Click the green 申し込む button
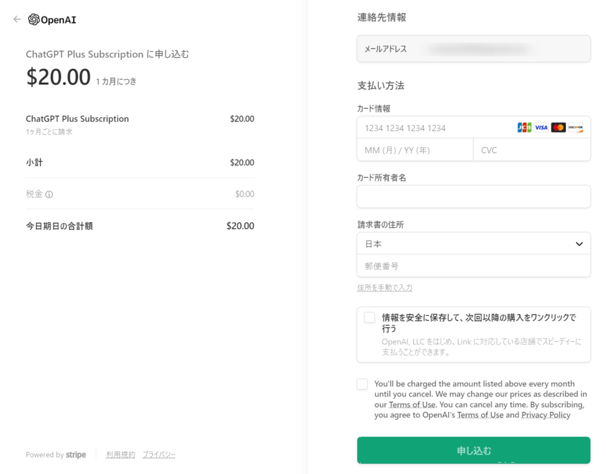The width and height of the screenshot is (606, 474). tap(473, 450)
